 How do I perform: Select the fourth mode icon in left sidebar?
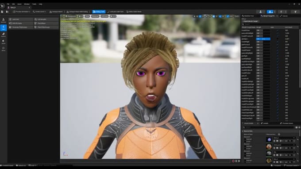coord(4,42)
